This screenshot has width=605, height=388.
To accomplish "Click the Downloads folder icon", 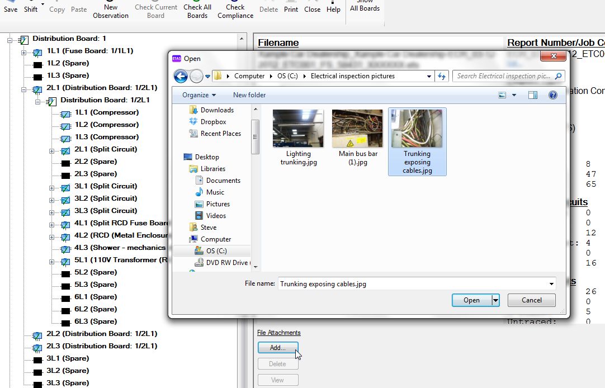I will click(193, 110).
